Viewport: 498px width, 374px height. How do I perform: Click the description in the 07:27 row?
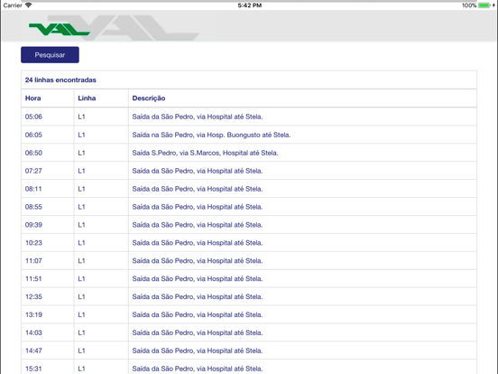tap(198, 171)
